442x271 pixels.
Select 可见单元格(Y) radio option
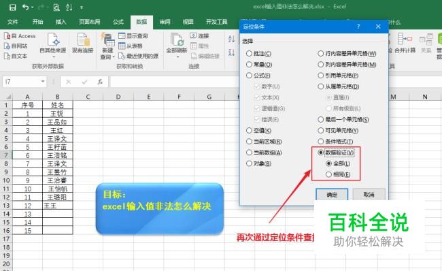[x=338, y=131]
